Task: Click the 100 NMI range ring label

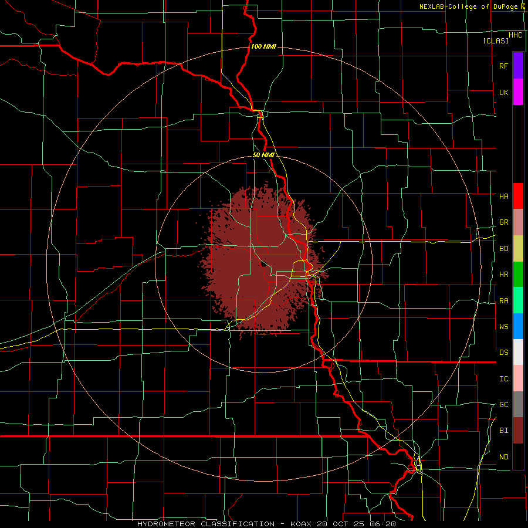Action: pos(263,46)
